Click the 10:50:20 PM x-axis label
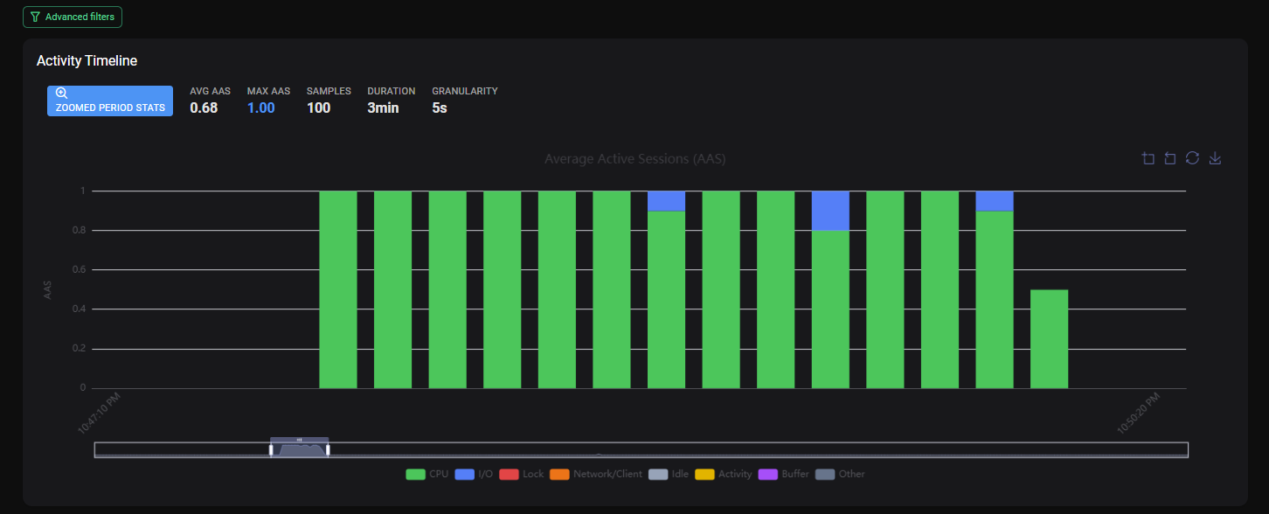The width and height of the screenshot is (1269, 514). (1140, 413)
